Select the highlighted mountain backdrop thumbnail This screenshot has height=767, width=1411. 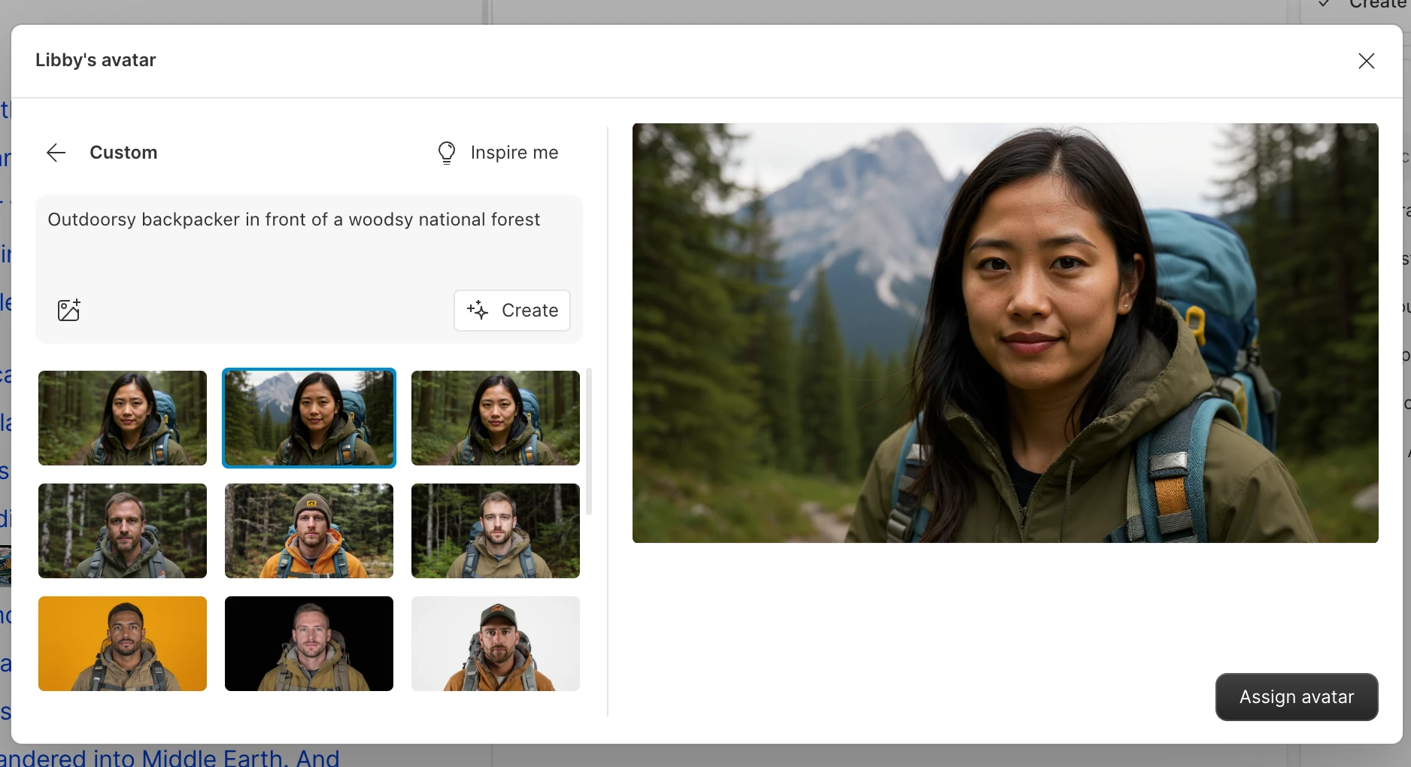tap(309, 418)
